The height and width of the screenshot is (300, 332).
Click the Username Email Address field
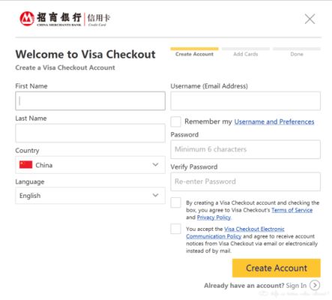click(x=245, y=100)
